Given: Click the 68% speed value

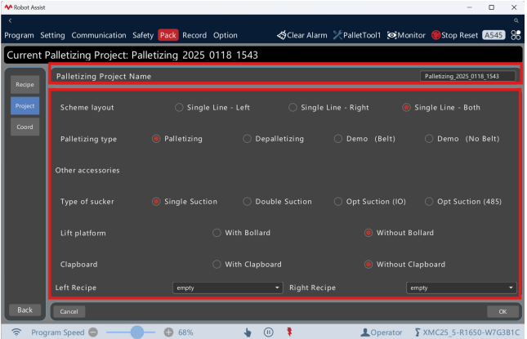Looking at the screenshot, I should pos(185,332).
